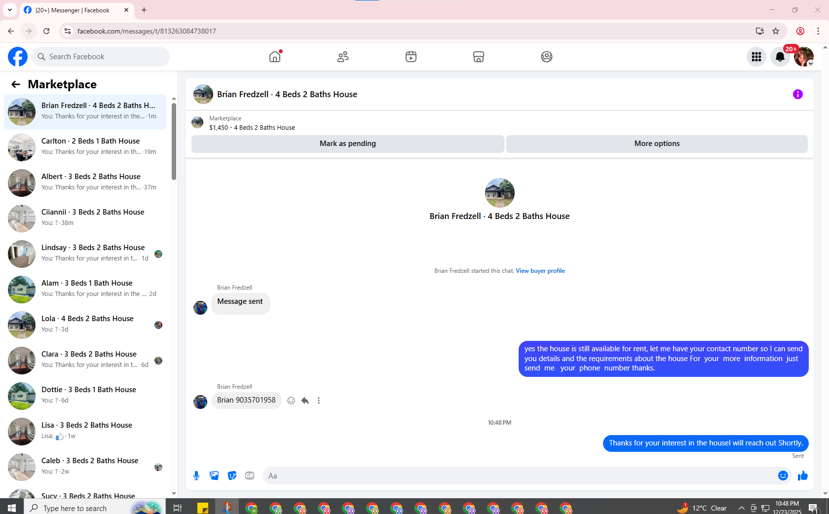
Task: Open emoji picker in message box
Action: 783,476
